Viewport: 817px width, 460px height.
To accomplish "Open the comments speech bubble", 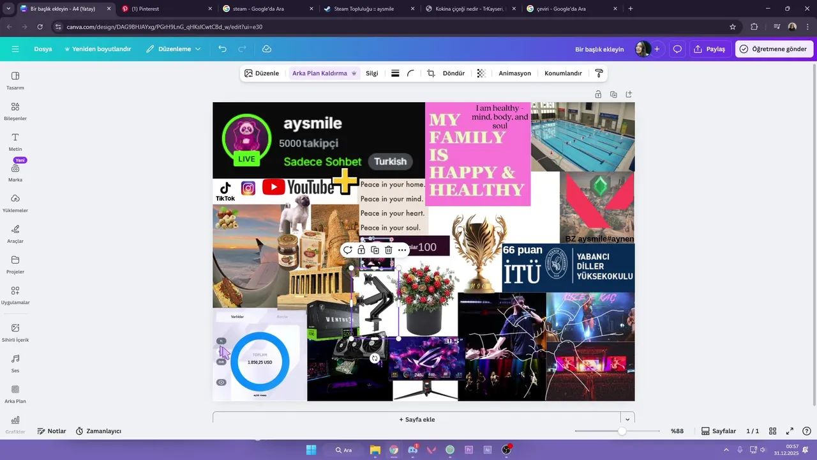I will point(677,49).
